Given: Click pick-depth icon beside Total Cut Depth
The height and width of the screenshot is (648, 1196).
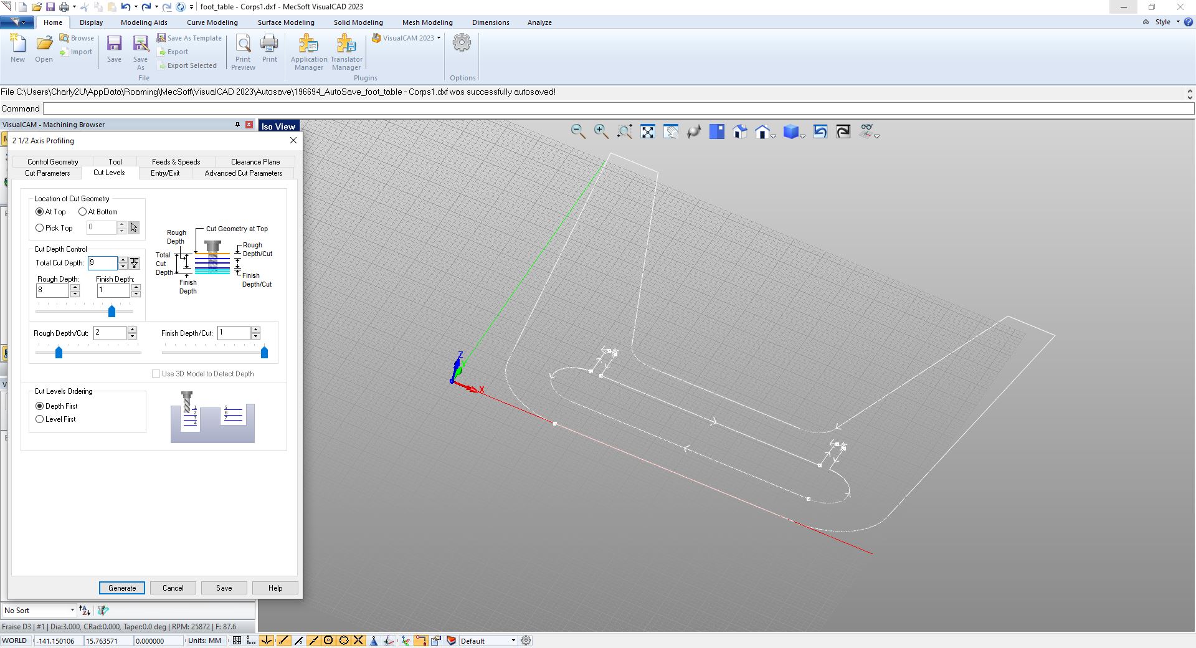Looking at the screenshot, I should click(x=135, y=263).
